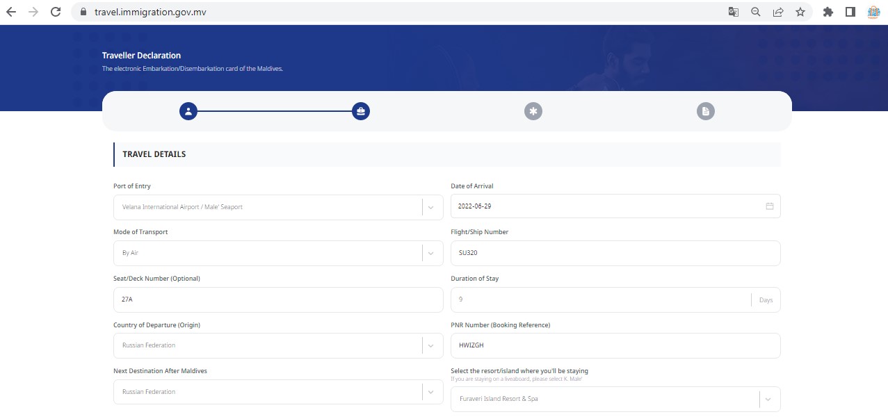The width and height of the screenshot is (888, 419).
Task: Click the PNR Number input field
Action: 615,345
